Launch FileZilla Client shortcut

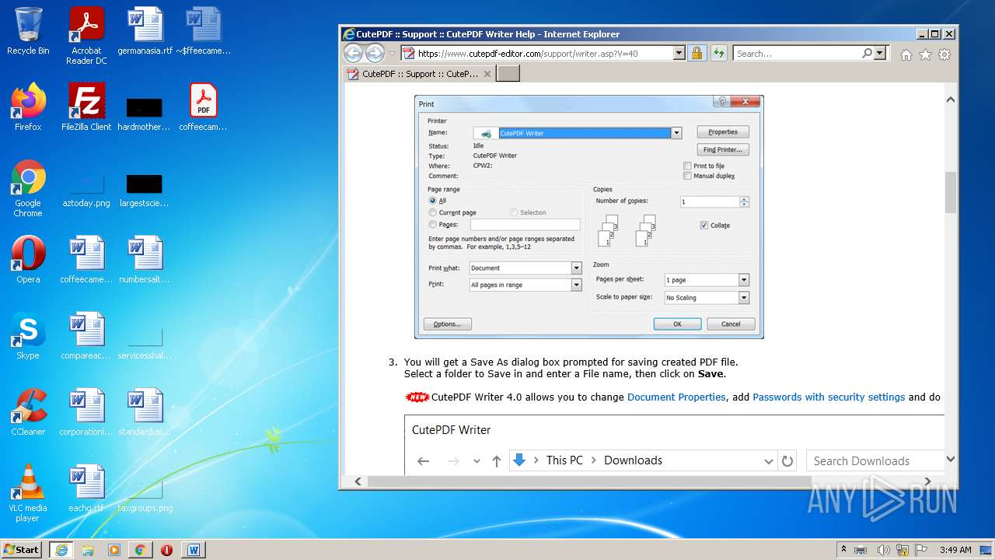pyautogui.click(x=86, y=107)
